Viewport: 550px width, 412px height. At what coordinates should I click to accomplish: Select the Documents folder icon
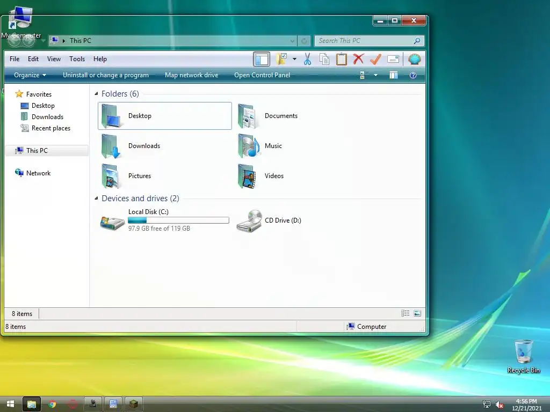pos(249,116)
